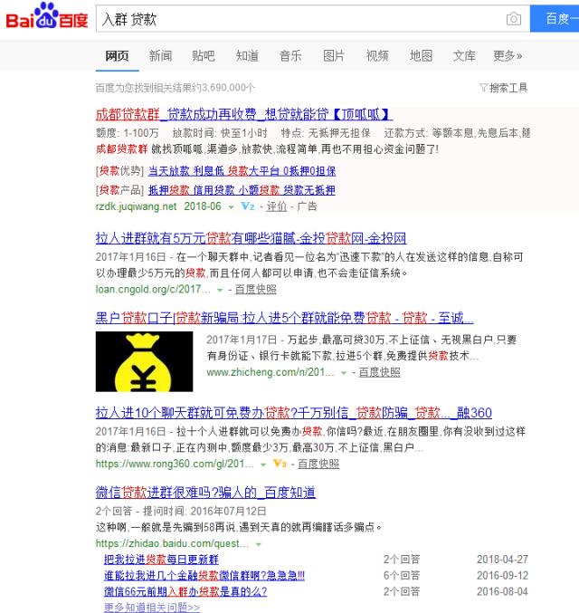Screen dimensions: 579x613
Task: Click the https://www.rong360.com/gl/201 URL
Action: [x=175, y=464]
